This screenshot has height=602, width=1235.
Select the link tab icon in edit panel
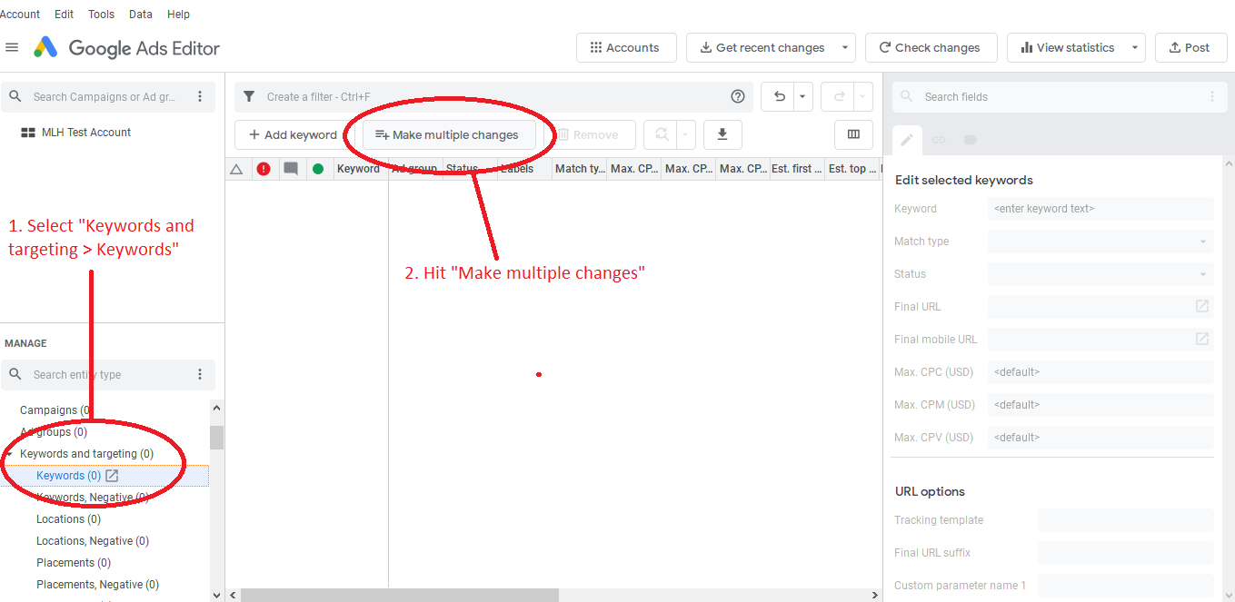tap(939, 140)
